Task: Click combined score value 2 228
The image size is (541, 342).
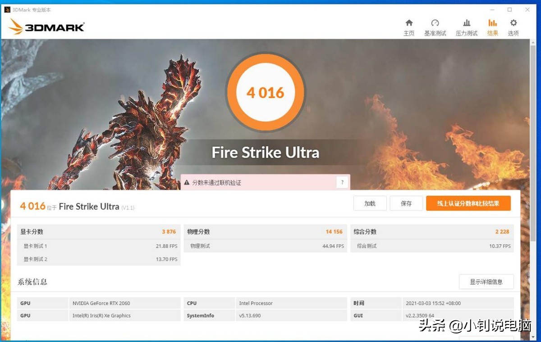Action: pos(502,232)
